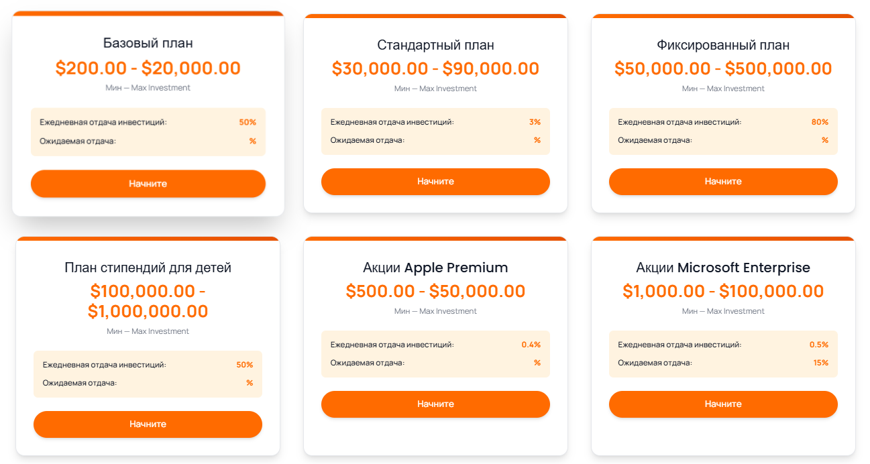Click the $100,000.00 - $1,000,000.00 price range
The width and height of the screenshot is (870, 464).
click(x=148, y=301)
